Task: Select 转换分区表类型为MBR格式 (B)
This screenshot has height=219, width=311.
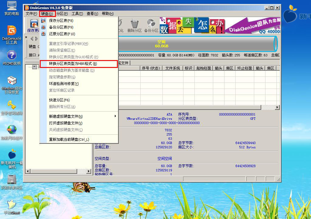Action: (79, 64)
